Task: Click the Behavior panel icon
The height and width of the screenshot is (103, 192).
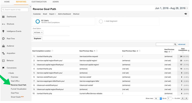Action: 4,61
